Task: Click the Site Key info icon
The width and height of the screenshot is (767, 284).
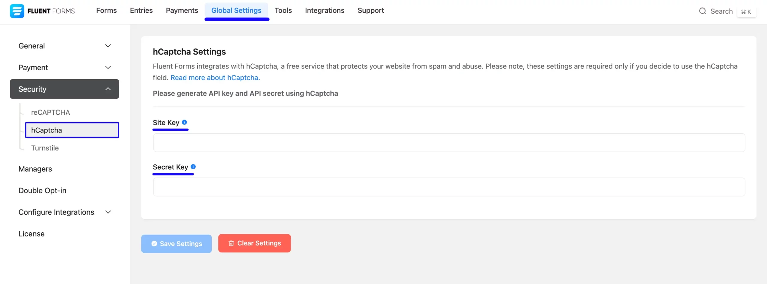Action: point(184,122)
